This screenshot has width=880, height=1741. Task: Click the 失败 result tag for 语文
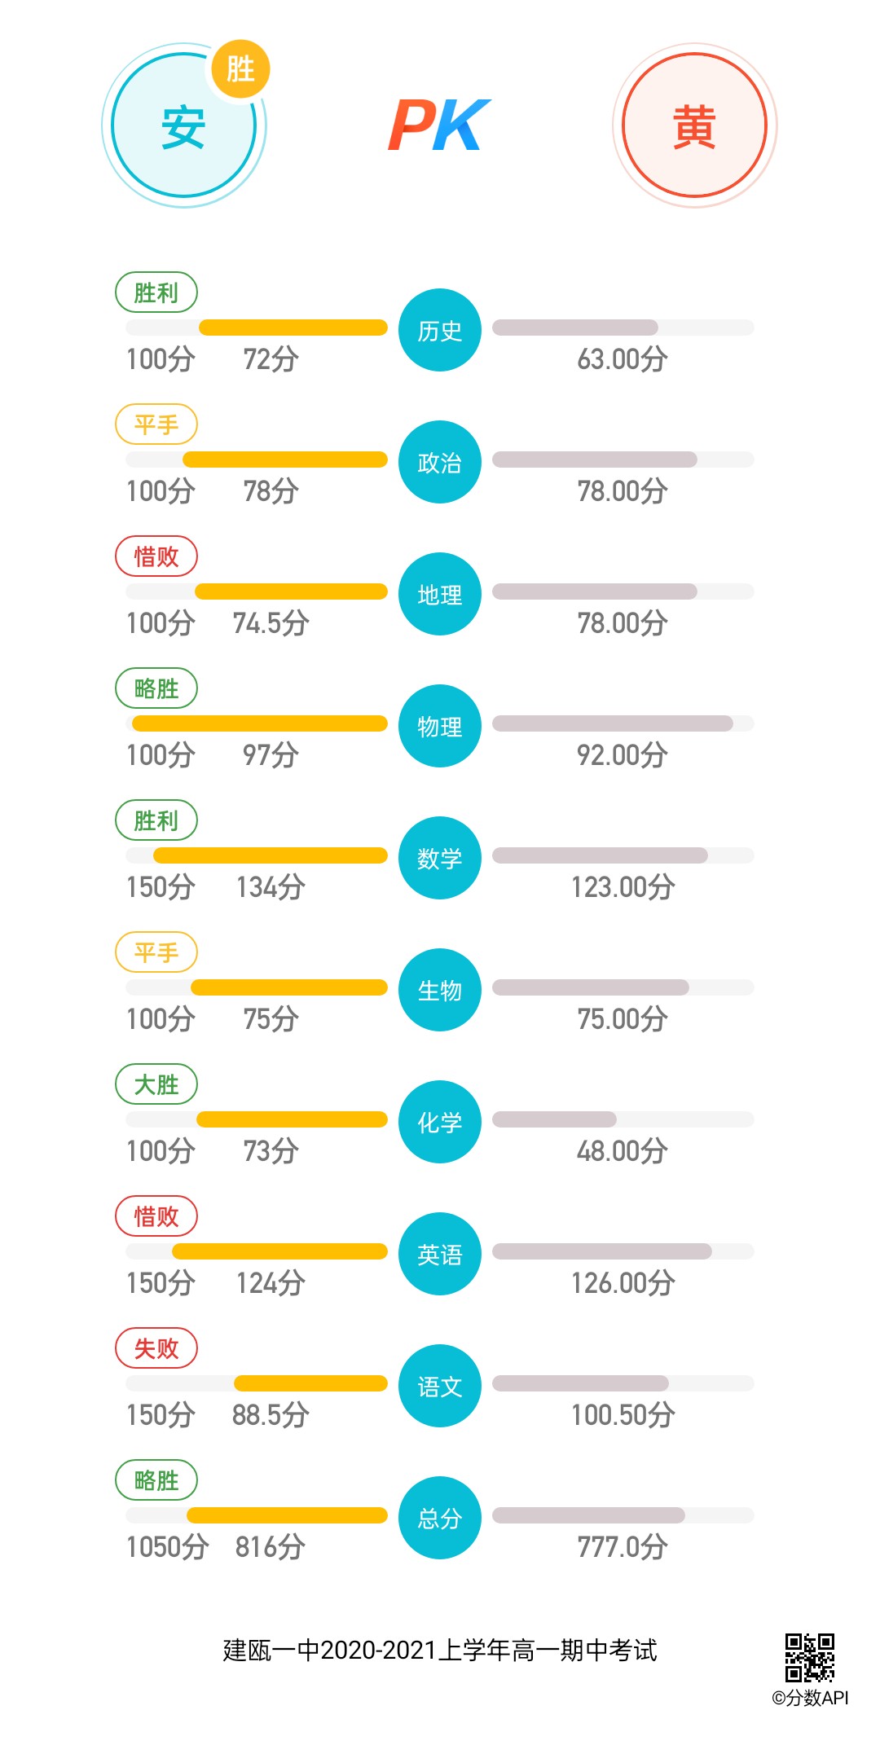pyautogui.click(x=156, y=1348)
